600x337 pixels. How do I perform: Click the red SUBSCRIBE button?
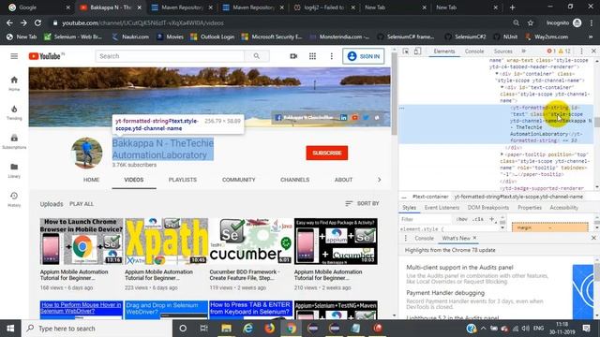pos(327,153)
